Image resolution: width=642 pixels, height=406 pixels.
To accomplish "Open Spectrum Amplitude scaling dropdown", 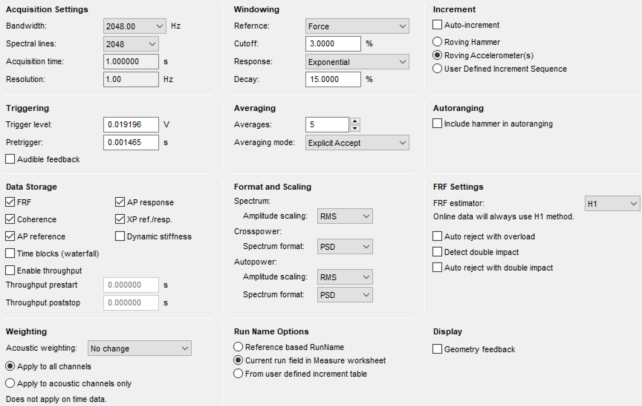I will [345, 216].
